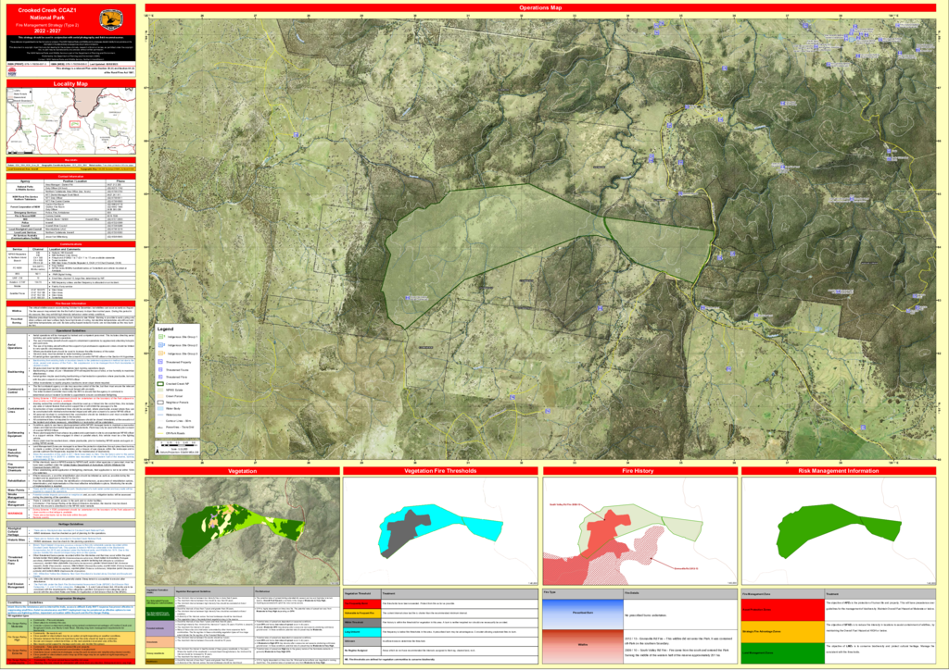
Task: Click the Neighbour Parcels legend outline symbol
Action: [x=160, y=403]
